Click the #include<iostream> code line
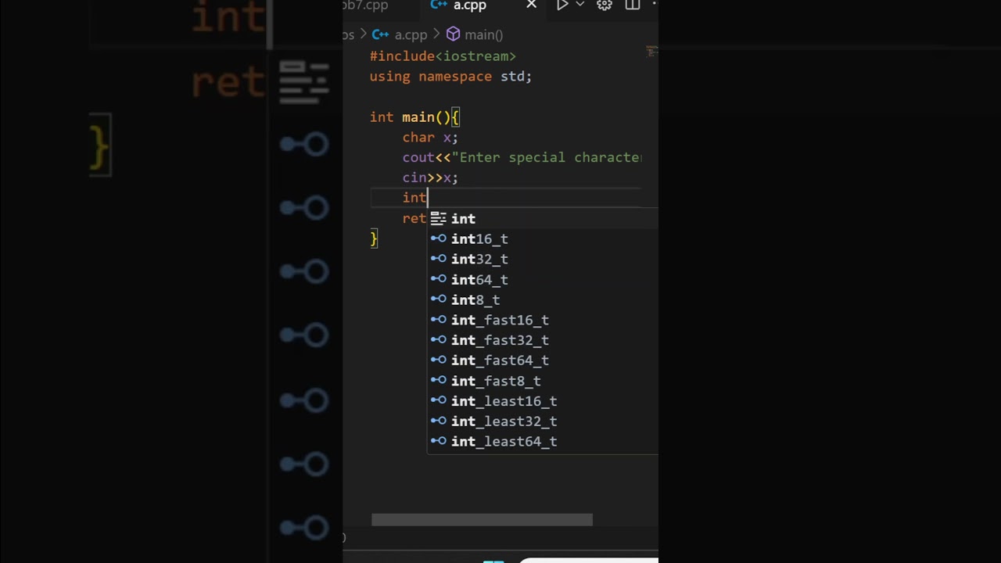 pos(443,56)
